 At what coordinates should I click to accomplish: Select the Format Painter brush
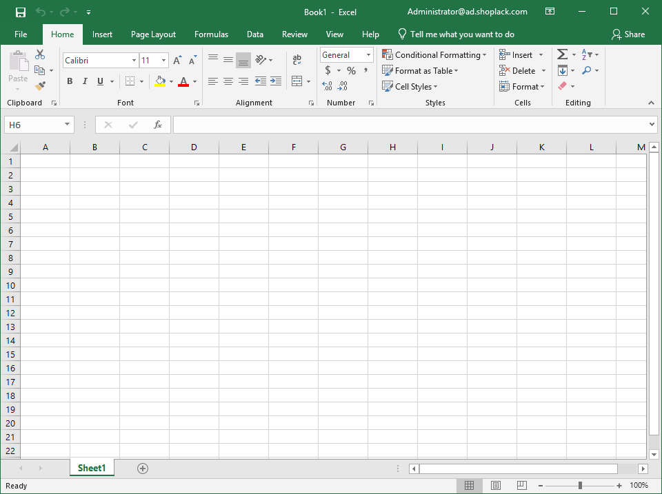40,86
